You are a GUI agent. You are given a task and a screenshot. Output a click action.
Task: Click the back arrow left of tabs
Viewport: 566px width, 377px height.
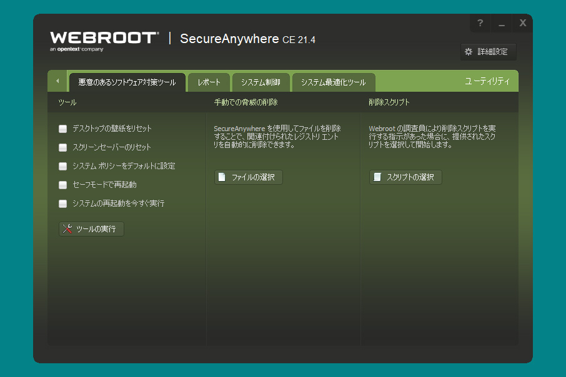(57, 81)
